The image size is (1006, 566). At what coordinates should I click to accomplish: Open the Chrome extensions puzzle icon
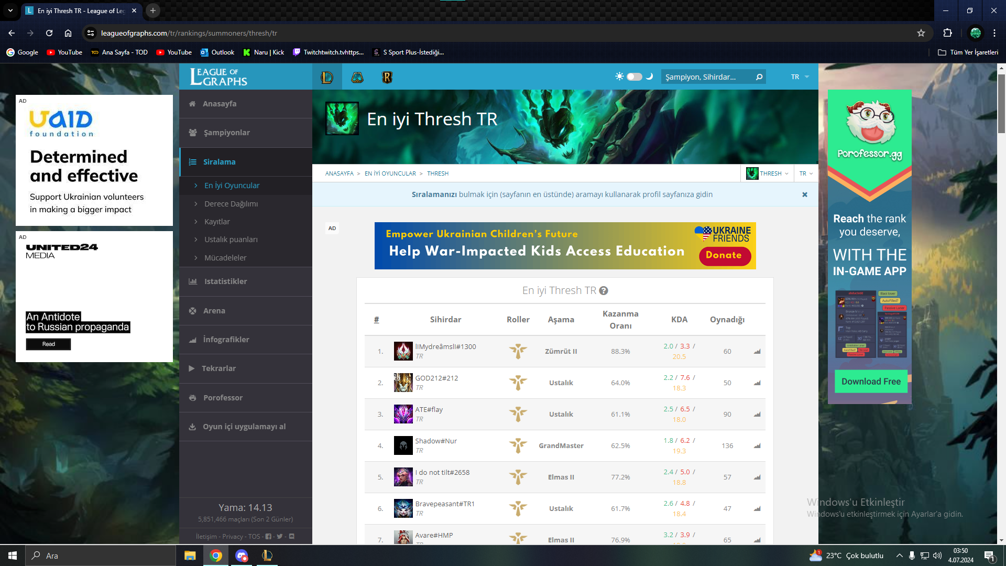(947, 33)
